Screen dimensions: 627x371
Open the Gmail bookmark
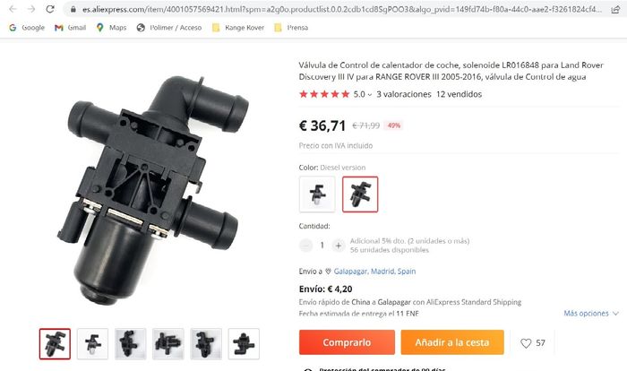tap(71, 28)
